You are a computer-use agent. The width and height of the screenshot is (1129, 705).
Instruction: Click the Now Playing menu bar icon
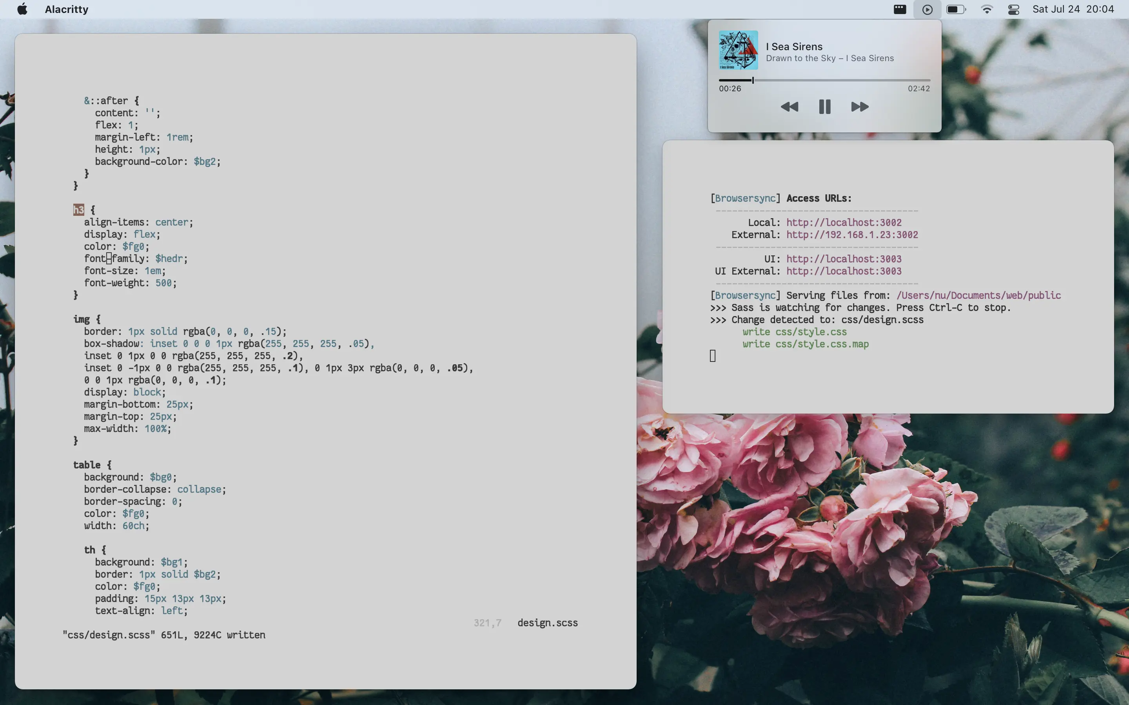(x=927, y=9)
